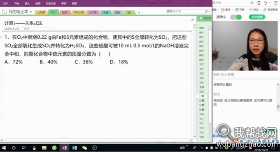Expand the 网银 dropdown arrow
Screen dimensions: 280x152
(x=246, y=10)
